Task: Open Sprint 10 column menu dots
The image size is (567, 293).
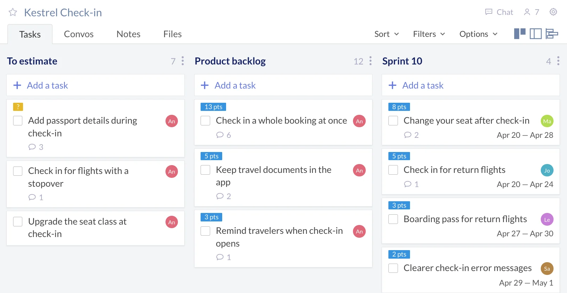Action: coord(558,61)
